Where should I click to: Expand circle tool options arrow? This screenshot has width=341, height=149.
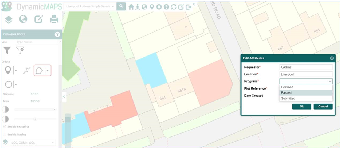pos(16,84)
